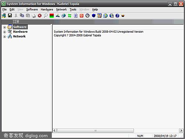Viewport: 185px width, 139px height.
Task: Click the window title bar app icon
Action: [x=4, y=4]
